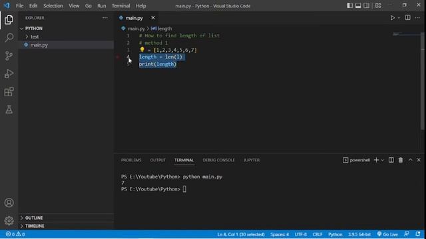Click the lightbulb code action icon
This screenshot has height=239, width=426.
point(142,50)
